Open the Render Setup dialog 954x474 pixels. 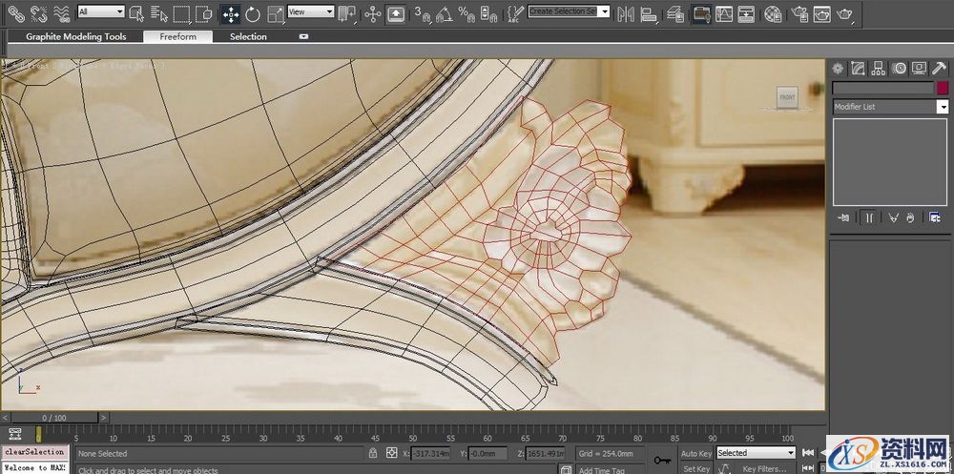coord(799,13)
